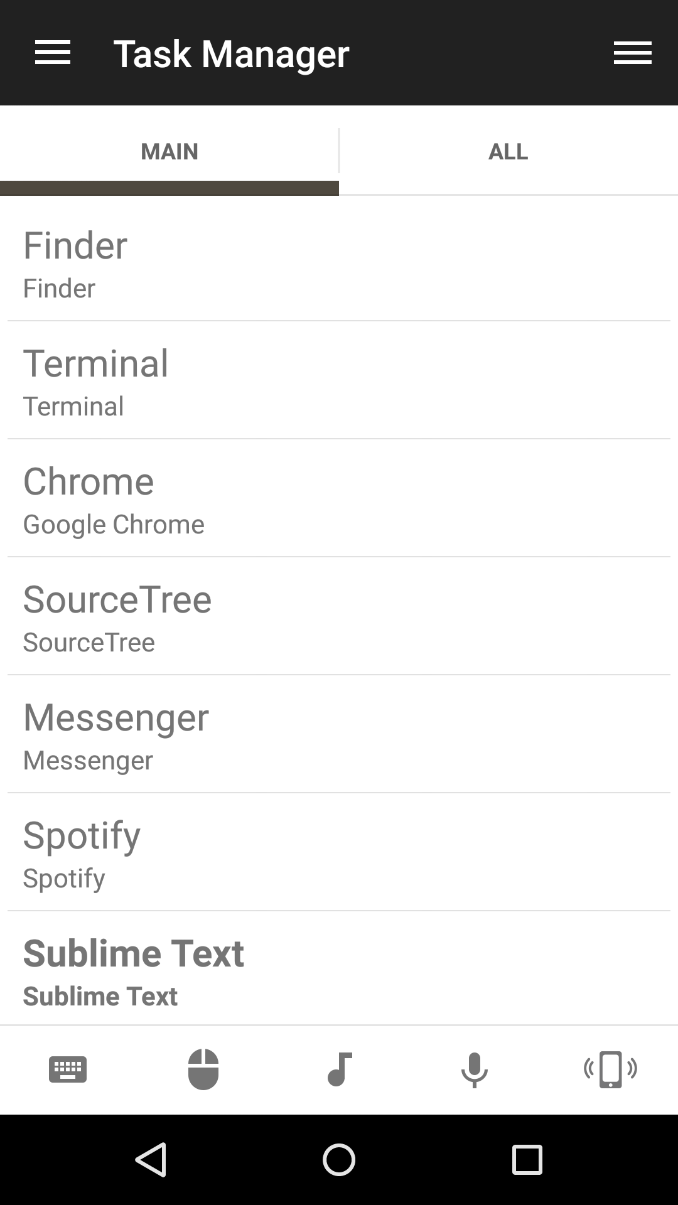Open the music note media control
The width and height of the screenshot is (678, 1205).
340,1069
